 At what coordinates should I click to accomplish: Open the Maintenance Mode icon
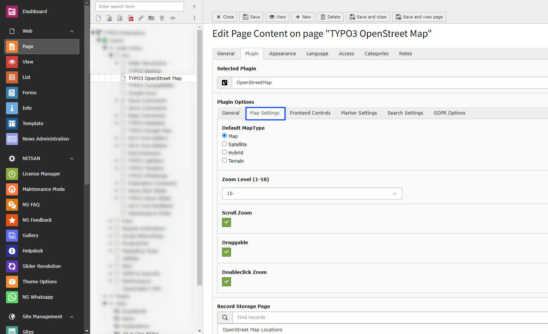pyautogui.click(x=12, y=189)
